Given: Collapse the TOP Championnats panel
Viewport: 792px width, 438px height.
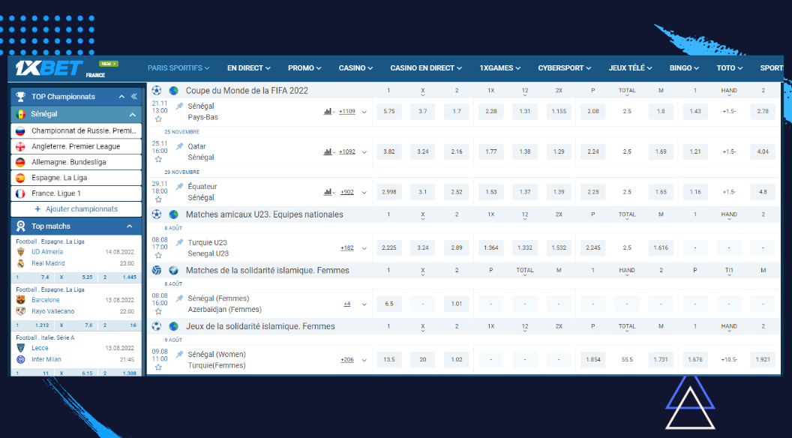Looking at the screenshot, I should point(121,97).
